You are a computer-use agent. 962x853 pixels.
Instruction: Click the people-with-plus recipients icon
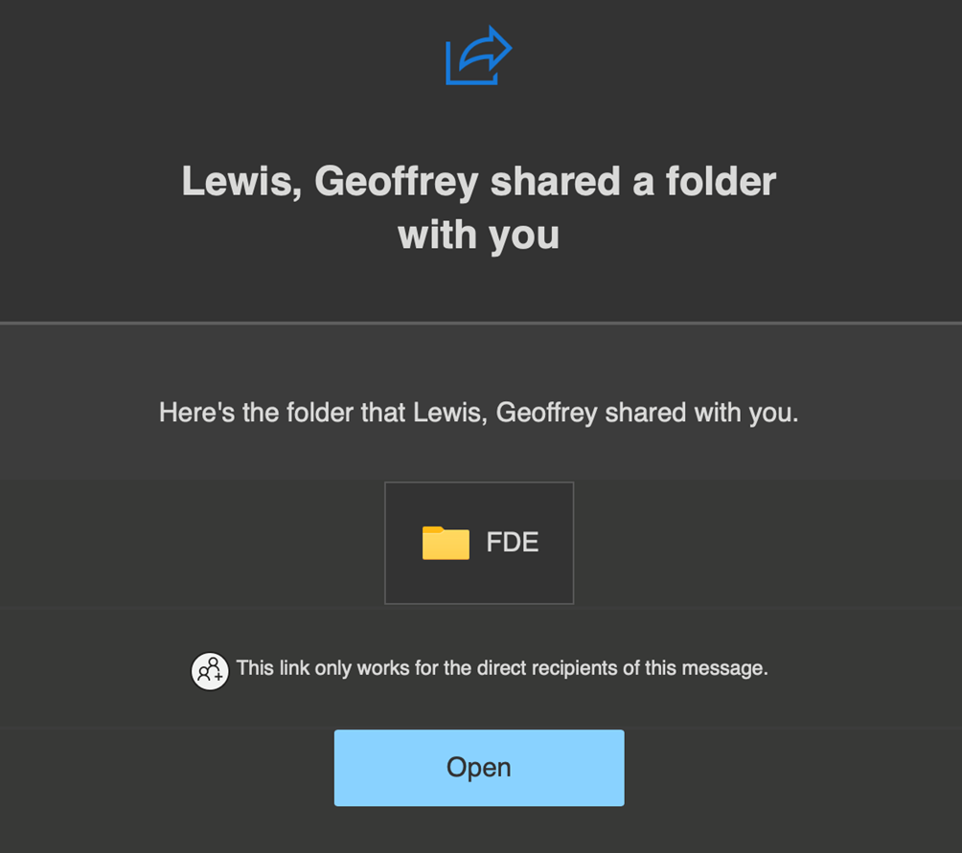pos(210,671)
